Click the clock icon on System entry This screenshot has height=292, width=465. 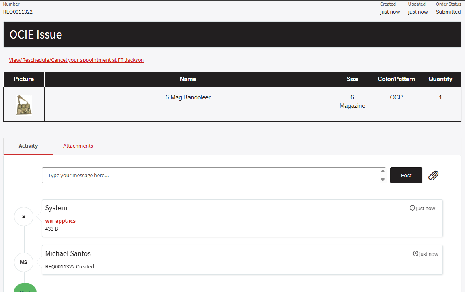coord(412,208)
